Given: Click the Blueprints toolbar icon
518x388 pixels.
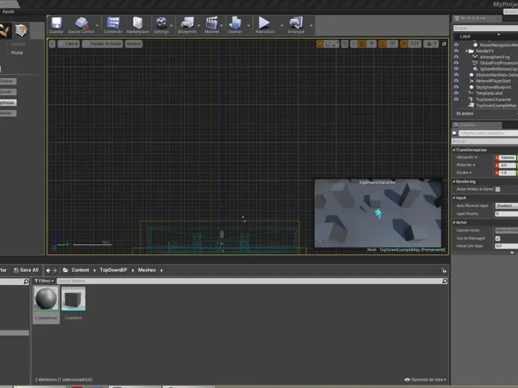Looking at the screenshot, I should click(x=187, y=25).
